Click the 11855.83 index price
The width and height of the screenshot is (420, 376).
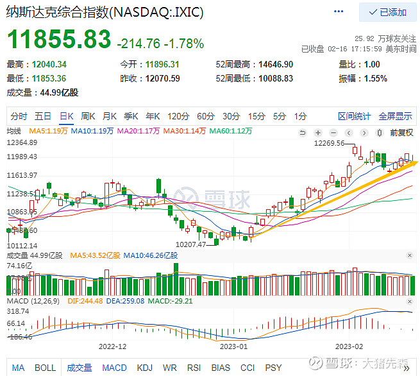coord(59,39)
